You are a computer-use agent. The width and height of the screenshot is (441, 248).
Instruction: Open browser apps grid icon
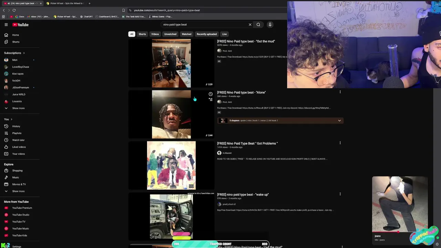click(3, 17)
